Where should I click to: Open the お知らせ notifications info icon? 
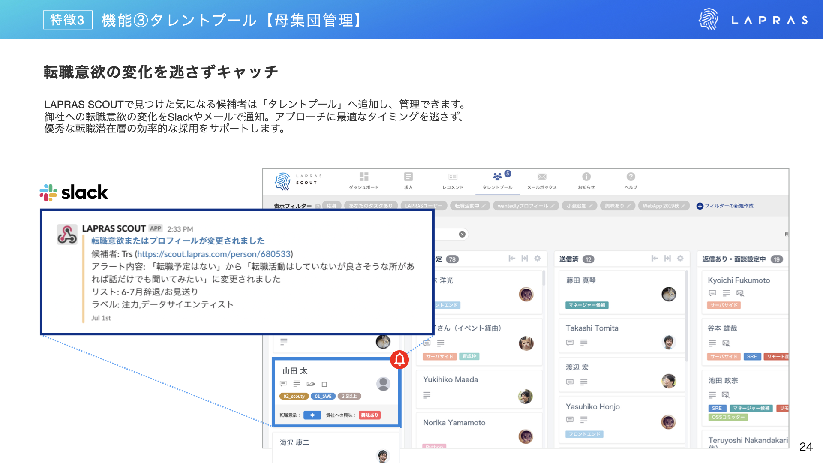(586, 177)
